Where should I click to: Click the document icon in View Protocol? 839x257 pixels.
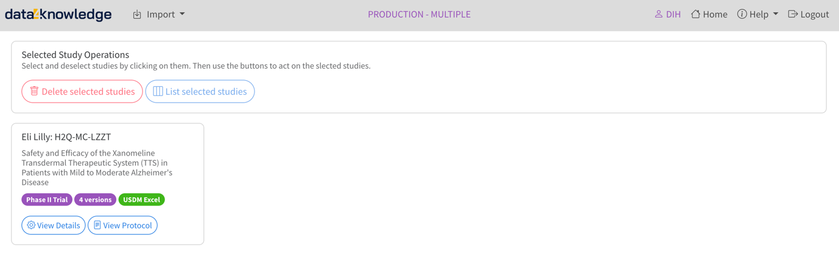[97, 225]
